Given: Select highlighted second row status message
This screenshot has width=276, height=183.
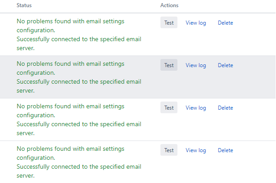Looking at the screenshot, I should [79, 77].
